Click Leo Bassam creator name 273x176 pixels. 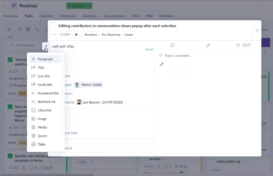tap(92, 102)
